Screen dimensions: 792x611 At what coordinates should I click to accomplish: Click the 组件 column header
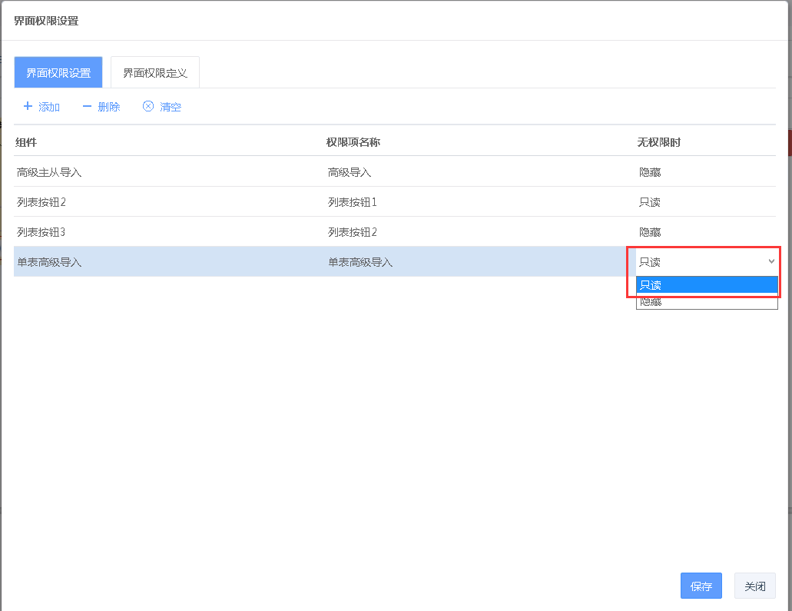[26, 142]
